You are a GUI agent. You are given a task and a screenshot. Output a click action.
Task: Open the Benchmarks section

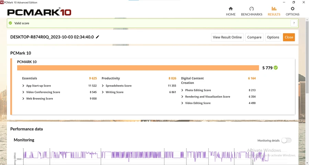252,11
